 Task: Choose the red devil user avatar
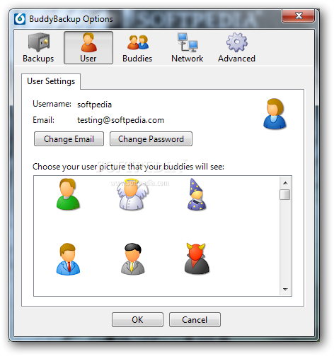[x=197, y=259]
